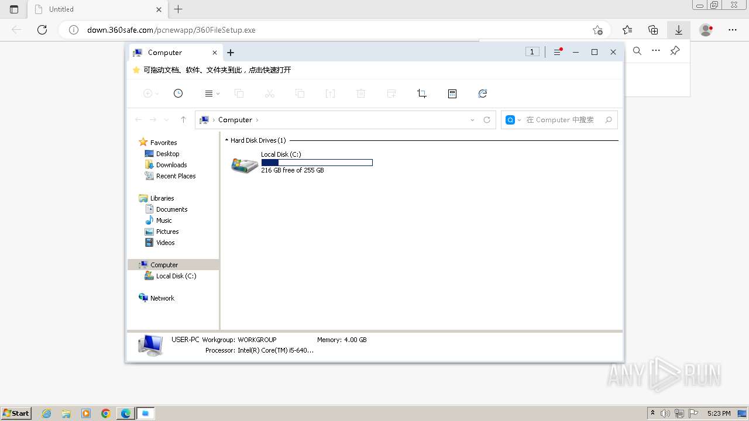
Task: Show hidden system tray icons
Action: coord(653,413)
